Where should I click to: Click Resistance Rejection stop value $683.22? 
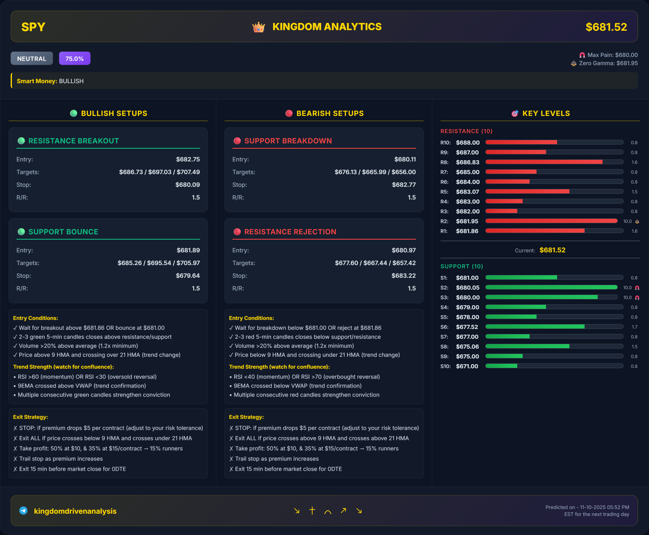[404, 276]
